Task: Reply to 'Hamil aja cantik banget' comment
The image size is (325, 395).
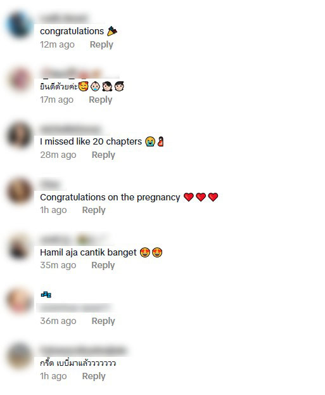Action: (x=103, y=266)
